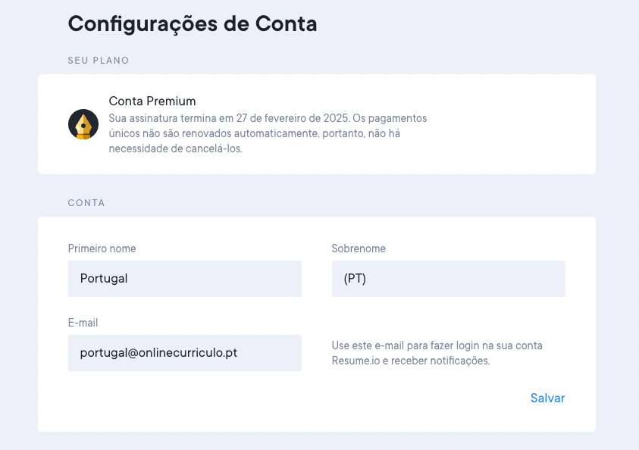Screen dimensions: 639x450
Task: Click the CONTA section label
Action: 86,203
